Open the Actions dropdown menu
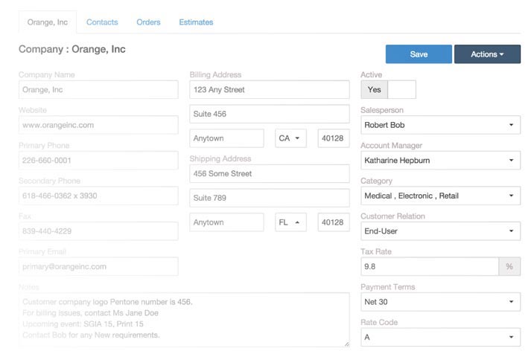This screenshot has width=531, height=354. point(487,54)
